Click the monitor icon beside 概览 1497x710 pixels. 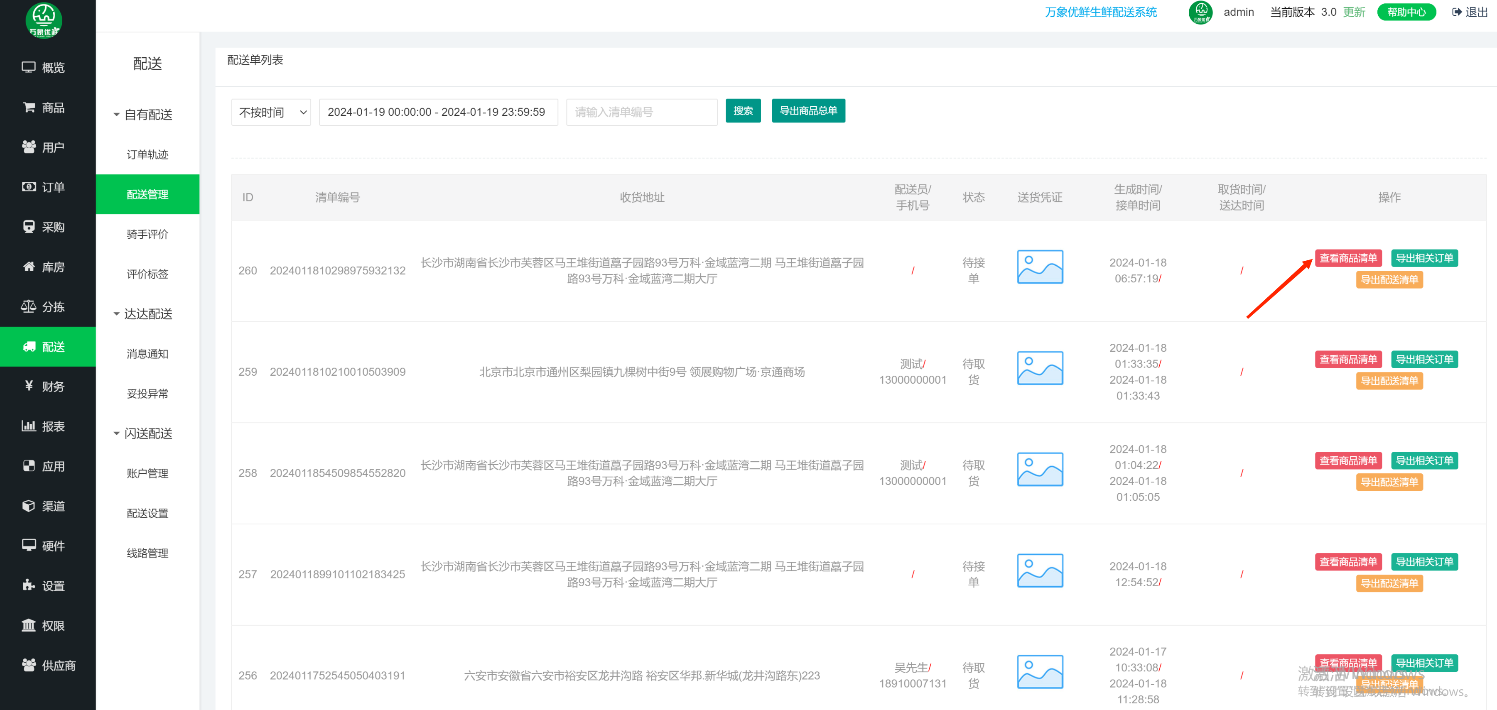tap(29, 67)
